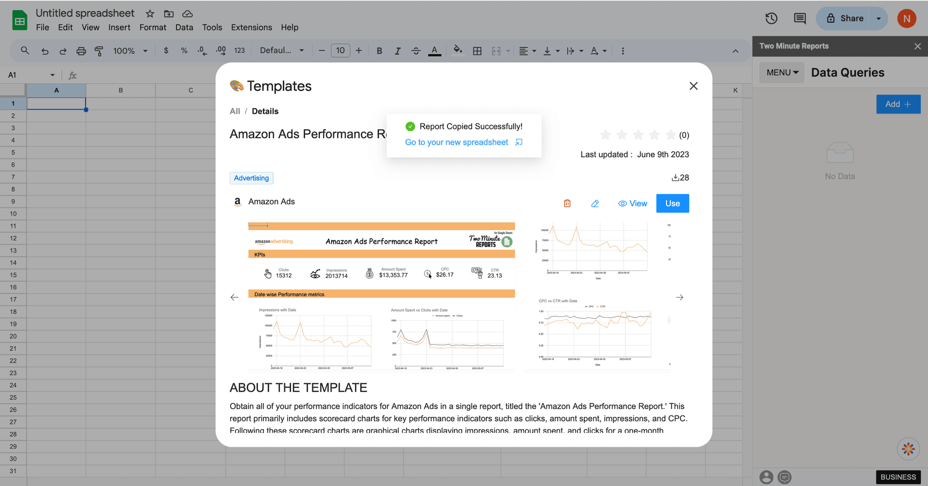
Task: Star the Untitled spreadsheet
Action: (150, 14)
